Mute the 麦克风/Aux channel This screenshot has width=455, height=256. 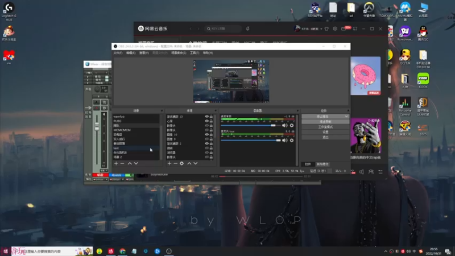(x=285, y=141)
